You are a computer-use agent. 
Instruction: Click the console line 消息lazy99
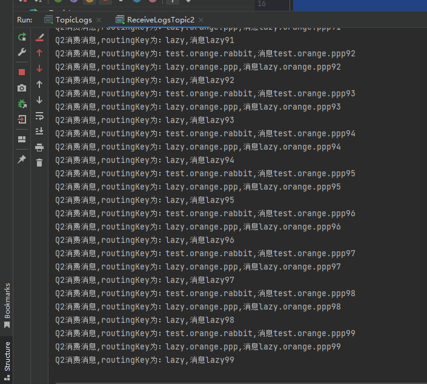coord(145,360)
